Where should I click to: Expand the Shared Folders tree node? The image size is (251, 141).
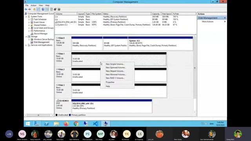pos(29,25)
